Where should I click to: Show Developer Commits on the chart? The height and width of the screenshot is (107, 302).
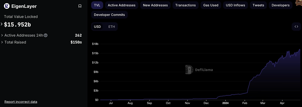109,15
